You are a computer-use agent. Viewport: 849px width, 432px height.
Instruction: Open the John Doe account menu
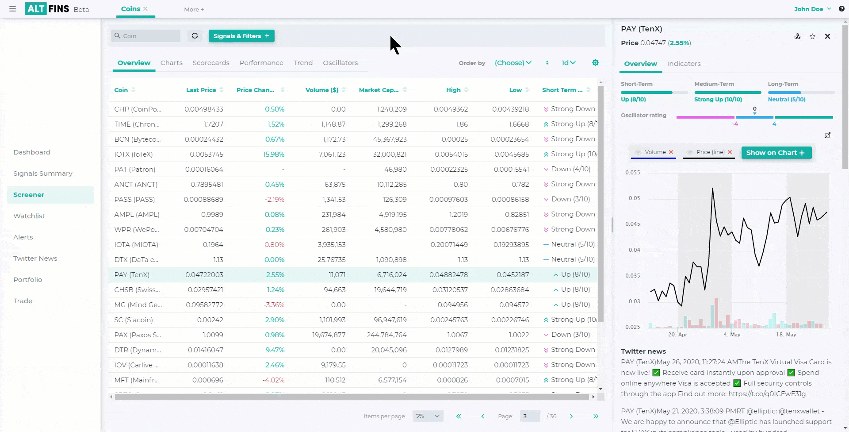pos(812,9)
